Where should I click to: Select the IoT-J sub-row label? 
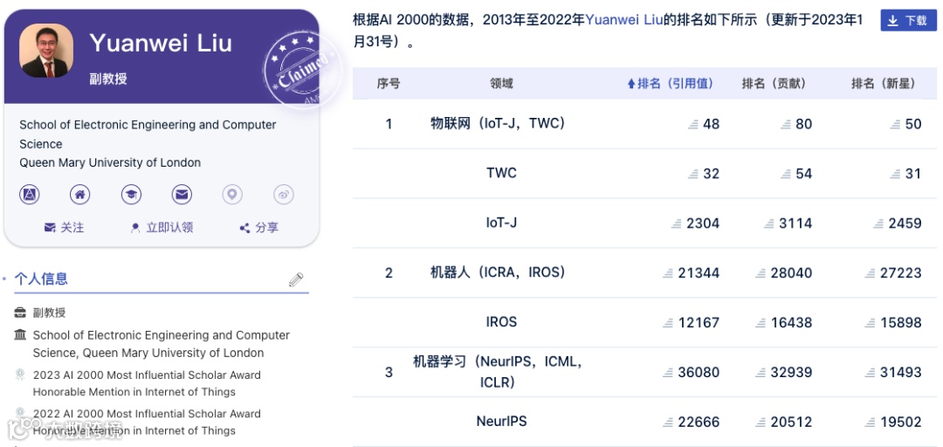[501, 223]
